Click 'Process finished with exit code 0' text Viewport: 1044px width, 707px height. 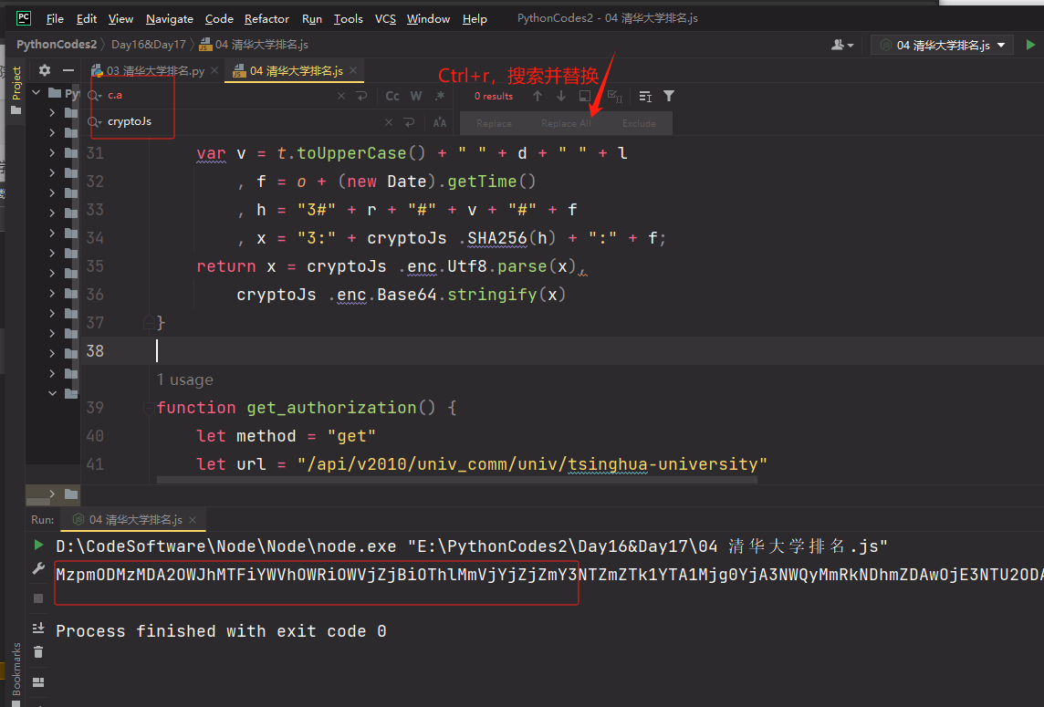(x=221, y=631)
